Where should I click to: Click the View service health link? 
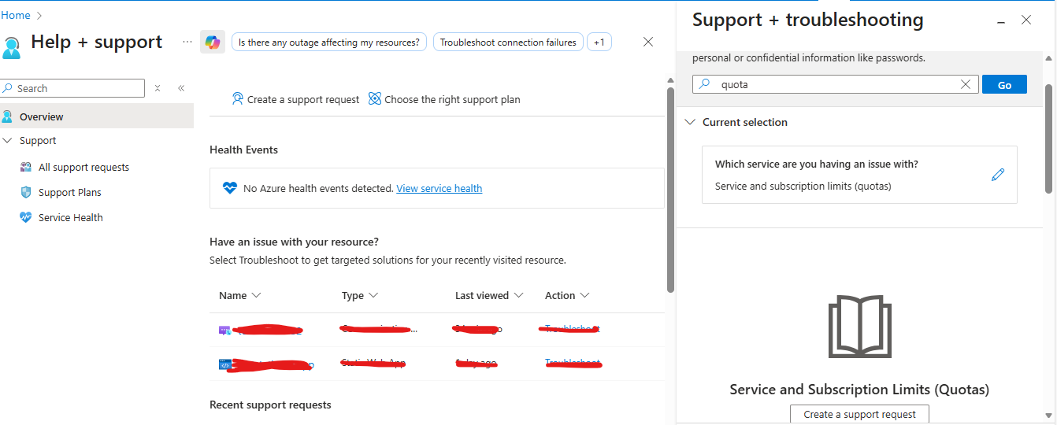tap(439, 189)
